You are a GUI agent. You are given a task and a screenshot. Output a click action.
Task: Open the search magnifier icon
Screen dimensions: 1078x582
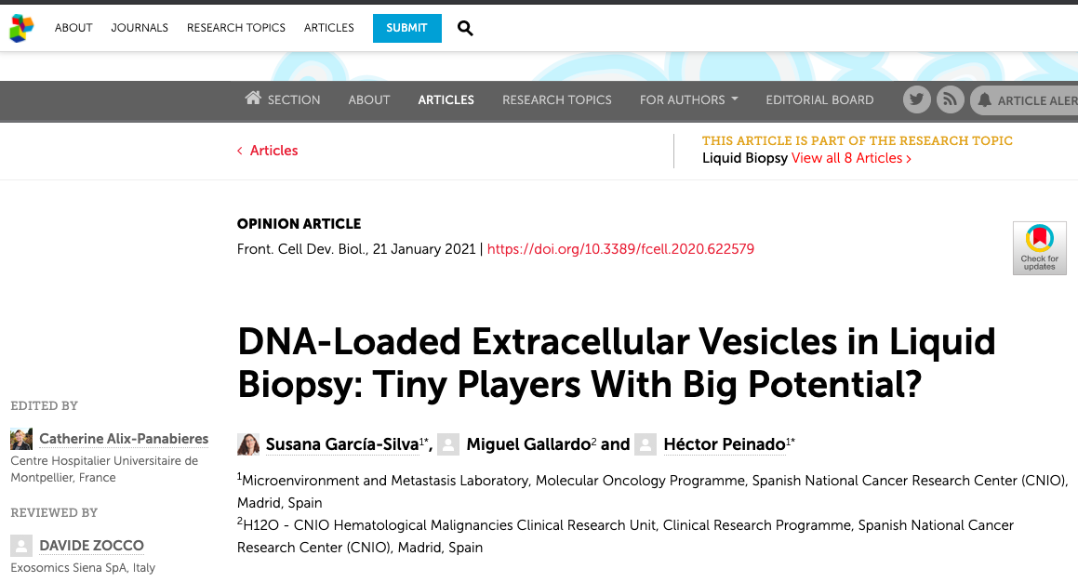click(x=465, y=28)
